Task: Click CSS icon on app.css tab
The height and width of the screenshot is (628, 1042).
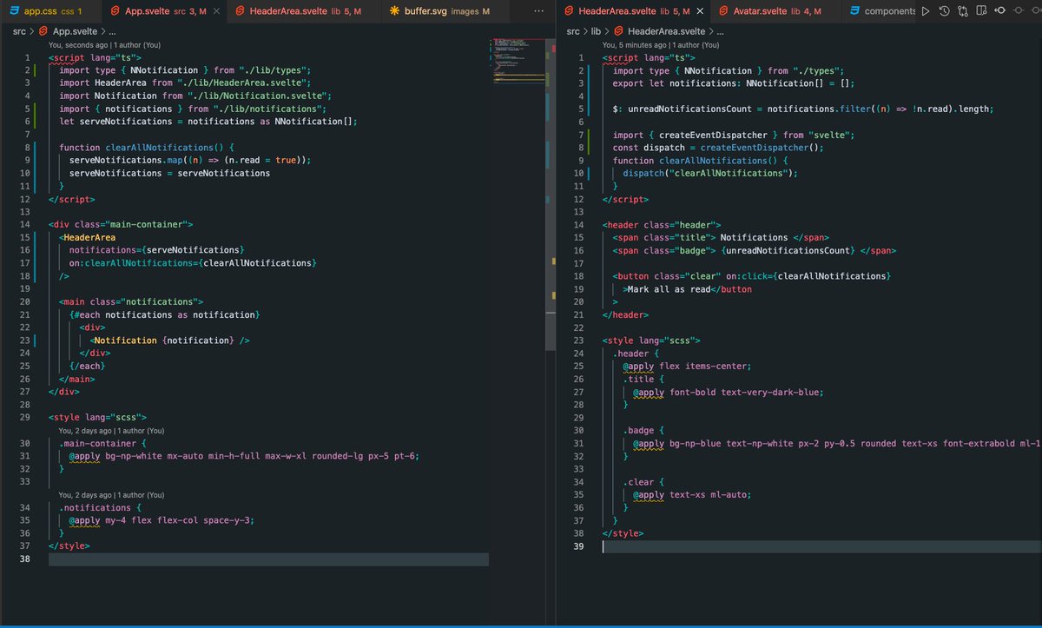Action: click(14, 11)
